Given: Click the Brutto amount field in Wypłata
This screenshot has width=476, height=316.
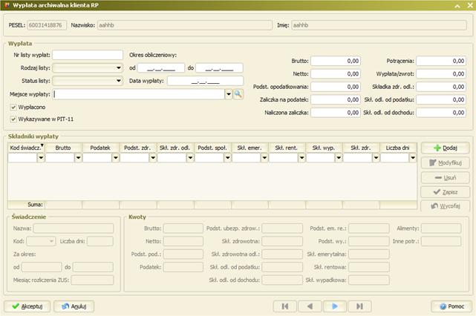Looking at the screenshot, I should [336, 61].
